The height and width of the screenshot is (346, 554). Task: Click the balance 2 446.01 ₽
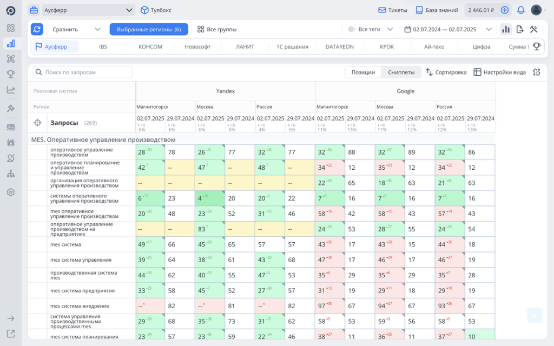(481, 10)
